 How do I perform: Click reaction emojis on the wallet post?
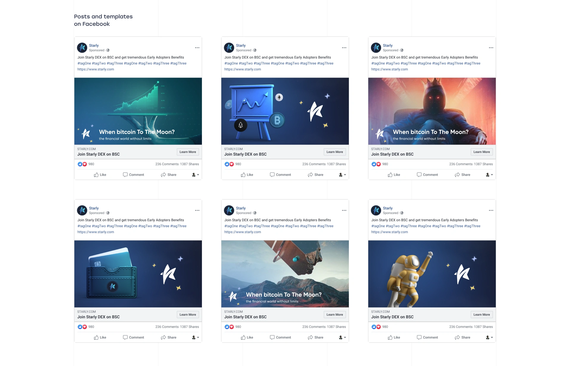coord(82,327)
